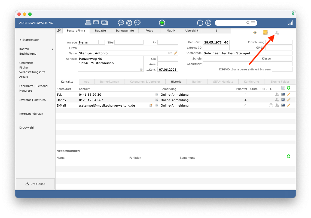Click the search field in toolbar
This screenshot has height=218, width=311.
pos(236,23)
